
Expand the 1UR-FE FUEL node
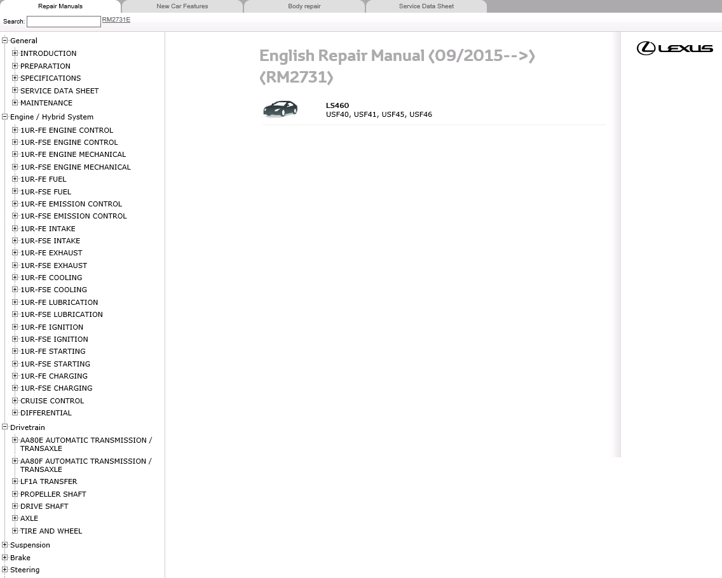point(15,179)
